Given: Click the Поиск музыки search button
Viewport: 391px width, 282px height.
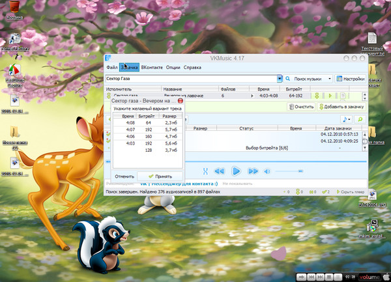Looking at the screenshot, I should click(x=305, y=79).
